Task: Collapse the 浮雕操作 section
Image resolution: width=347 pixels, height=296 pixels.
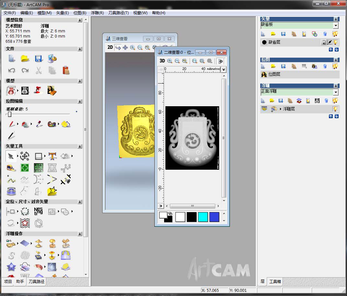Action: 80,234
